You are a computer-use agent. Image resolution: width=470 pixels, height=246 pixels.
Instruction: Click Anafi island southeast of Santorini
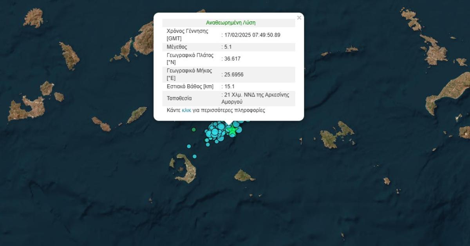pyautogui.click(x=244, y=176)
